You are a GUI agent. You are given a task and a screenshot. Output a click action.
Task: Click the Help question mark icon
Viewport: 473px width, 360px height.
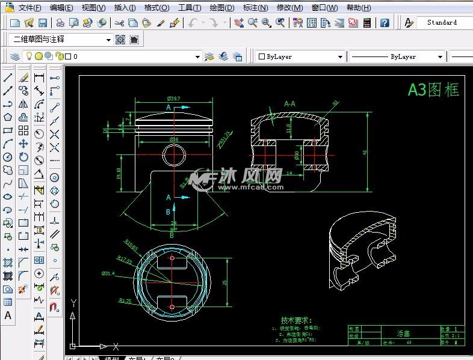pos(385,23)
